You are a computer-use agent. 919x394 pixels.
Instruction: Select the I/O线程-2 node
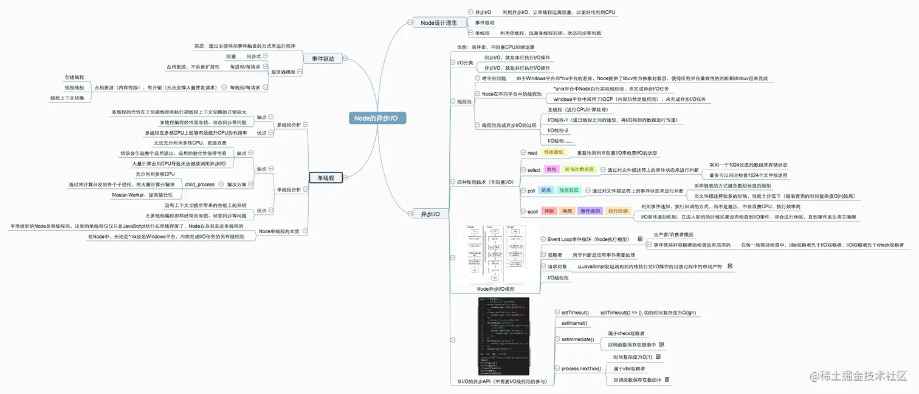(558, 130)
